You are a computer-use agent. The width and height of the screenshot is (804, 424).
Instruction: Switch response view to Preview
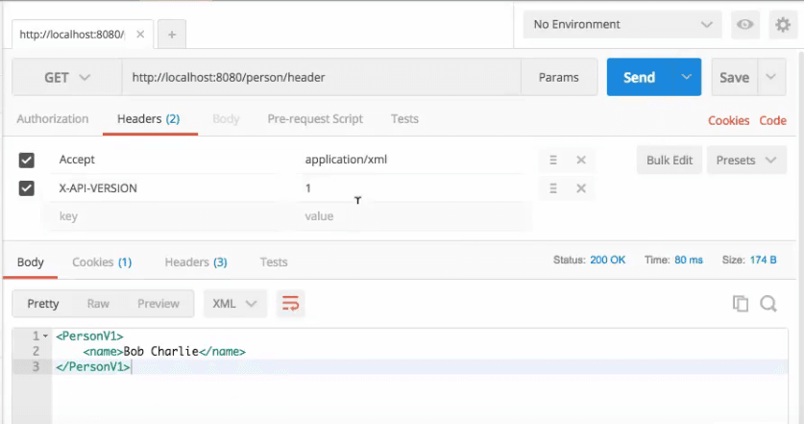[158, 304]
